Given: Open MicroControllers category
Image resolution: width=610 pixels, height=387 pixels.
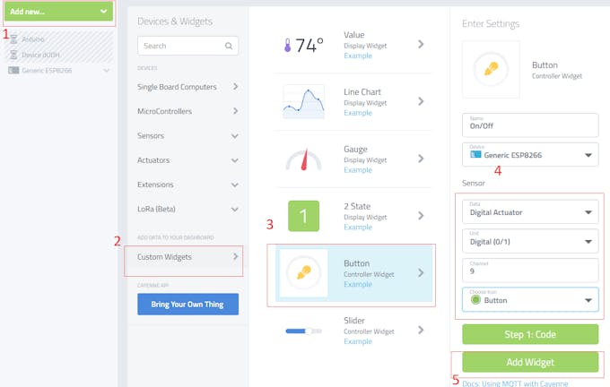Looking at the screenshot, I should click(x=187, y=111).
